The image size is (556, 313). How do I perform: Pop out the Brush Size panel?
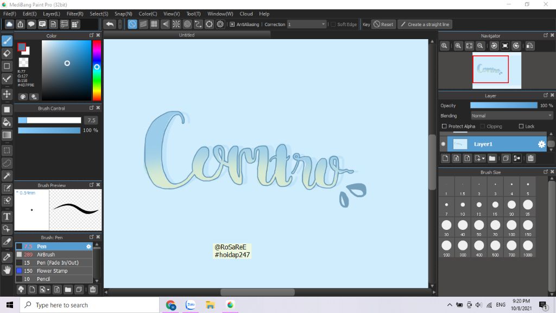click(x=545, y=171)
